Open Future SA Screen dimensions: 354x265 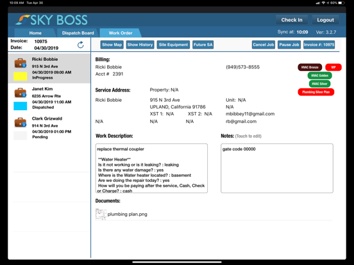pos(203,45)
